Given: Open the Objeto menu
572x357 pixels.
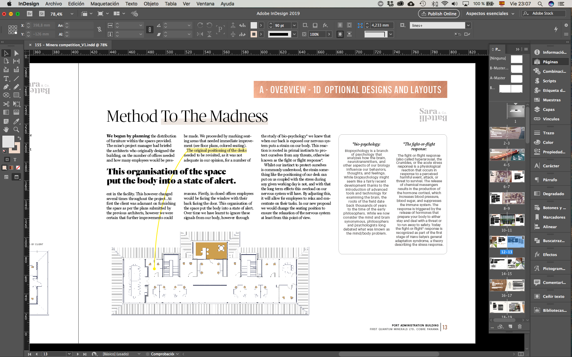Looking at the screenshot, I should 151,4.
